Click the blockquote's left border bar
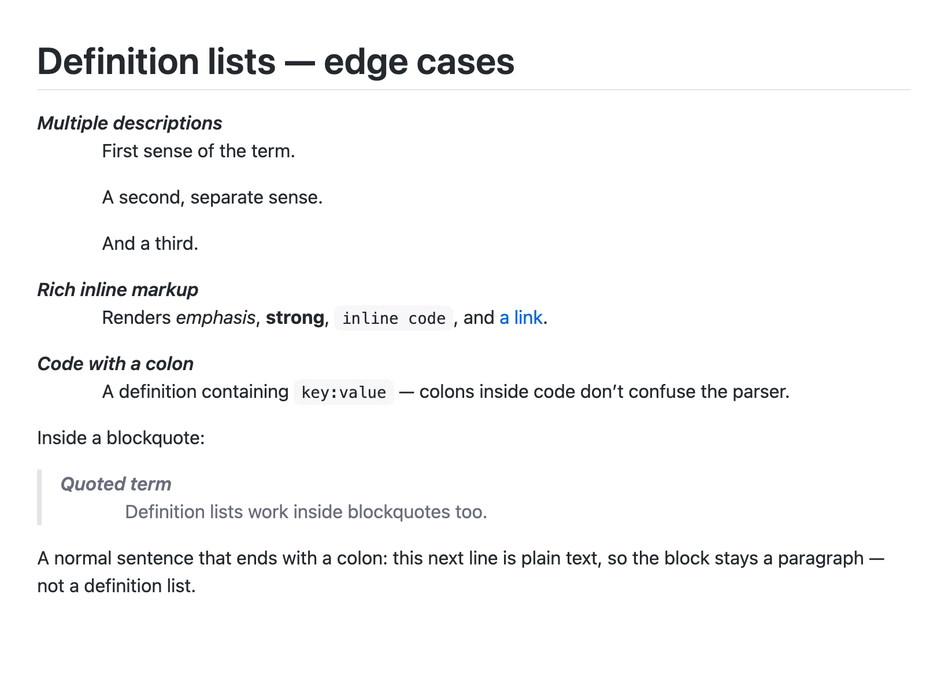Screen dimensions: 948x694 39,497
